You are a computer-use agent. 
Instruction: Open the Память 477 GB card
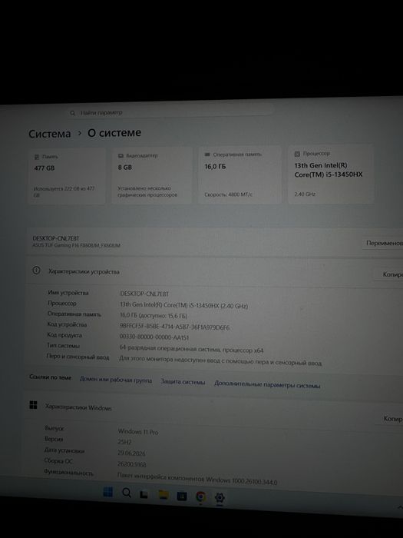[67, 176]
